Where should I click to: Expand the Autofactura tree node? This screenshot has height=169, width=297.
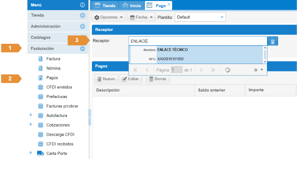point(31,115)
